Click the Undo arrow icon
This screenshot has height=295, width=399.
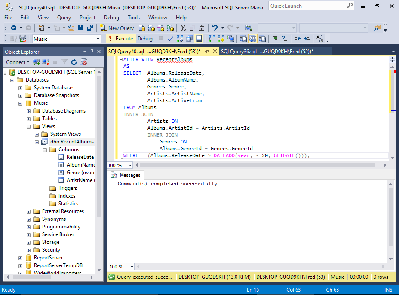(x=215, y=28)
